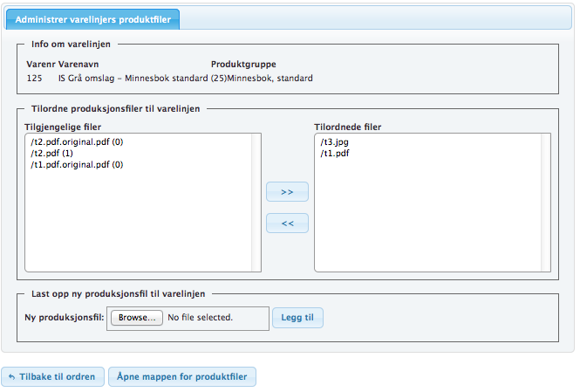Viewport: 580px width, 392px height.
Task: Click Legg til to upload the file
Action: click(297, 318)
